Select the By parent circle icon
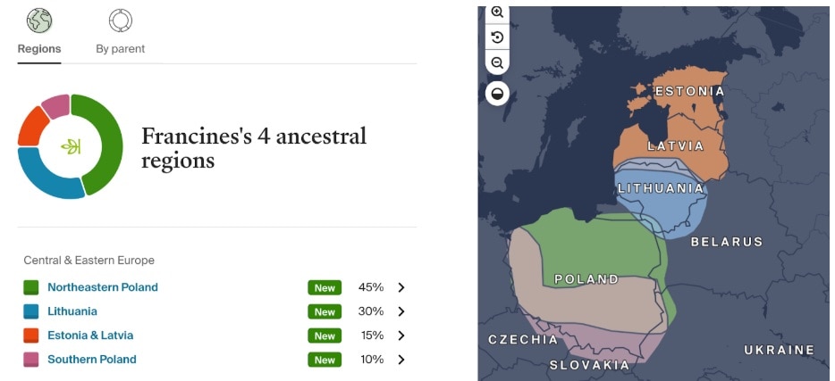835x381 pixels. tap(120, 21)
